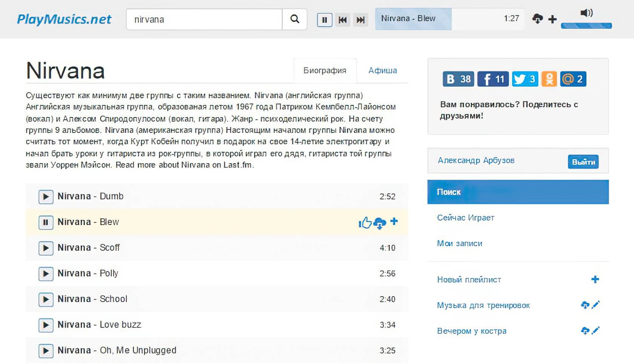Skip to the next track
Screen dimensions: 634x364
[x=360, y=20]
